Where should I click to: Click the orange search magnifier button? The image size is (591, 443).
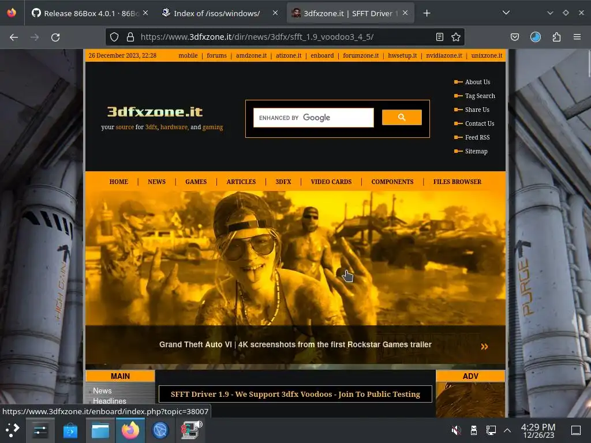coord(402,117)
